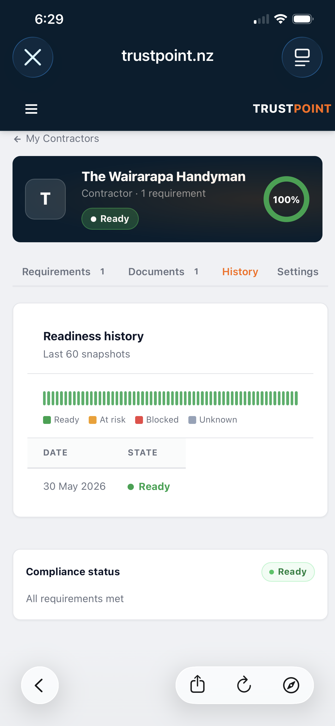Tap the battery status icon
Image resolution: width=335 pixels, height=726 pixels.
coord(303,19)
